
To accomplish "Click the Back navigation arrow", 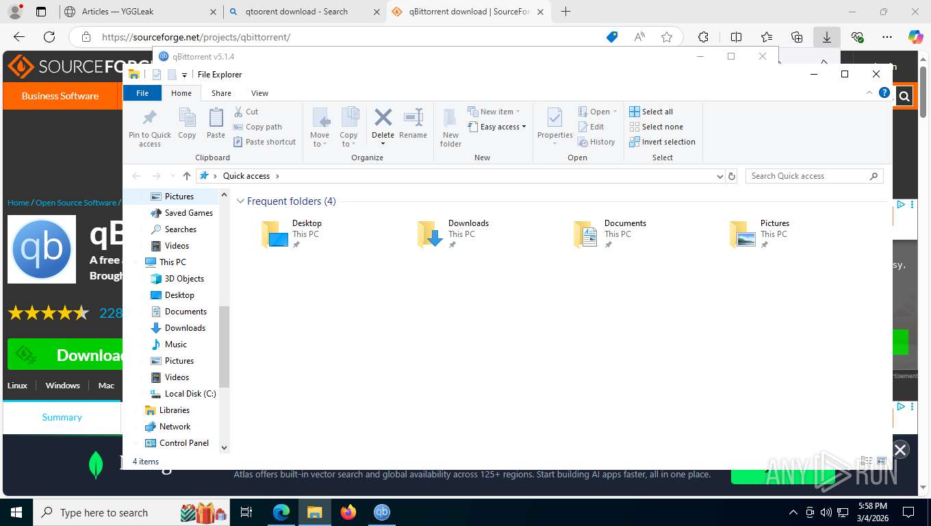I will [x=136, y=176].
